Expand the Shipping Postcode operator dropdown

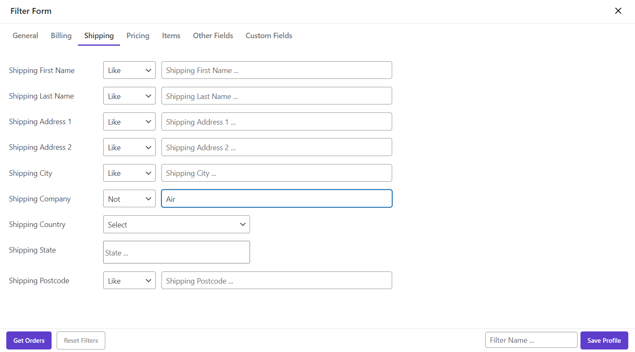[x=129, y=281]
